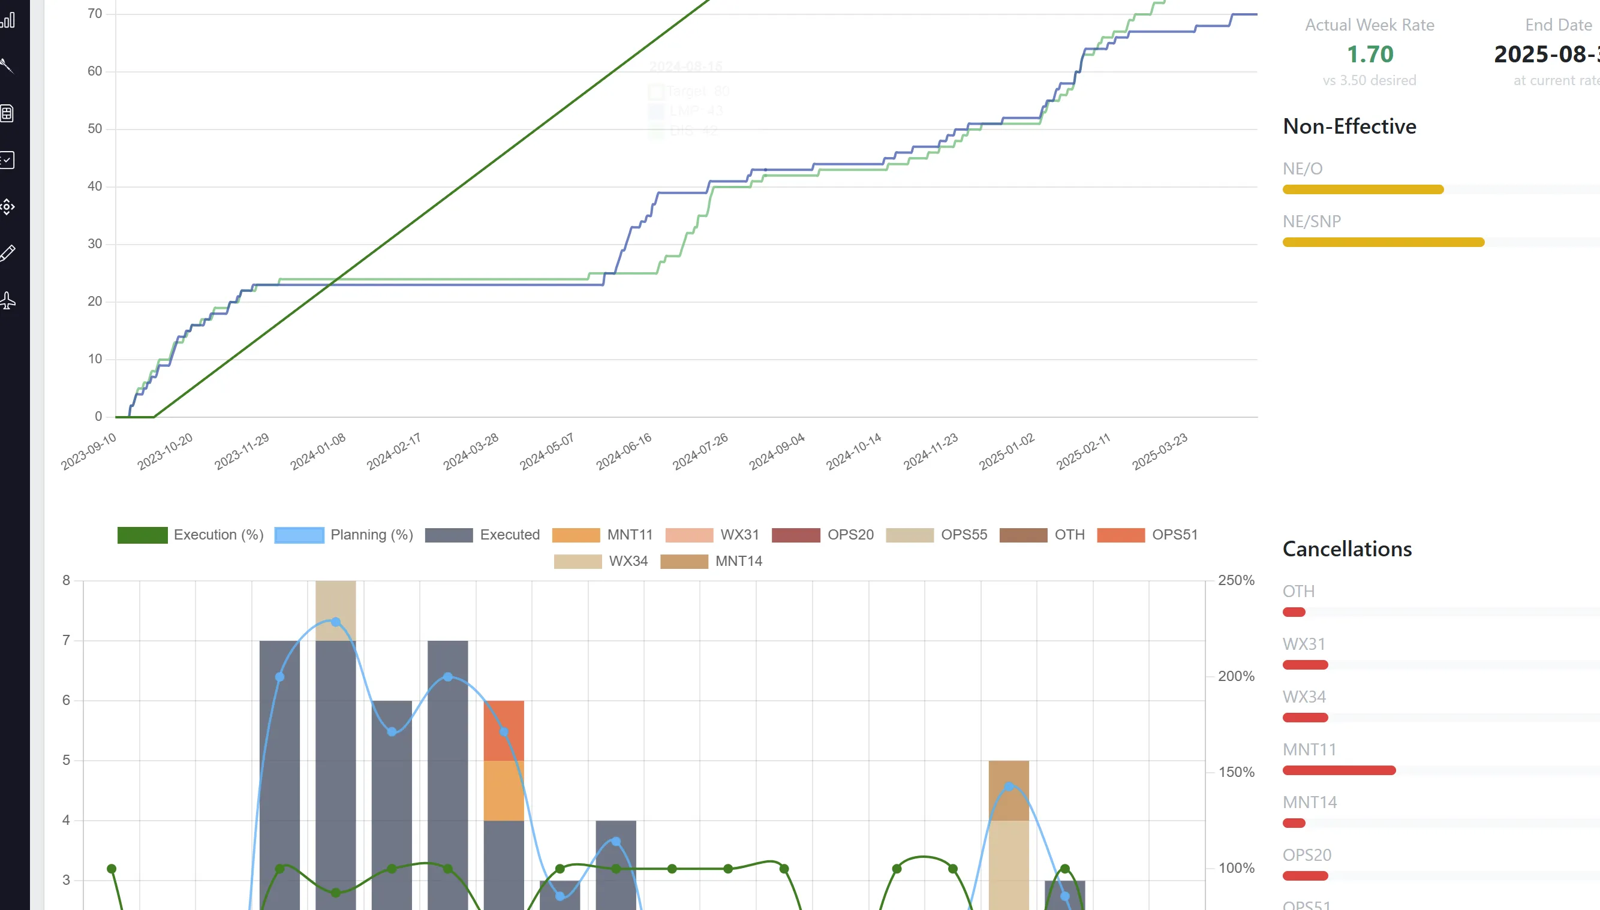Click the OTH entry under Cancellations
Screen dimensions: 1600x910
(1298, 591)
